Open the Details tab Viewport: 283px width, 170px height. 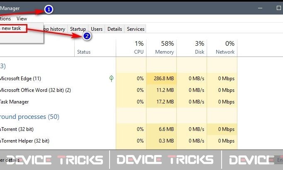coord(115,29)
